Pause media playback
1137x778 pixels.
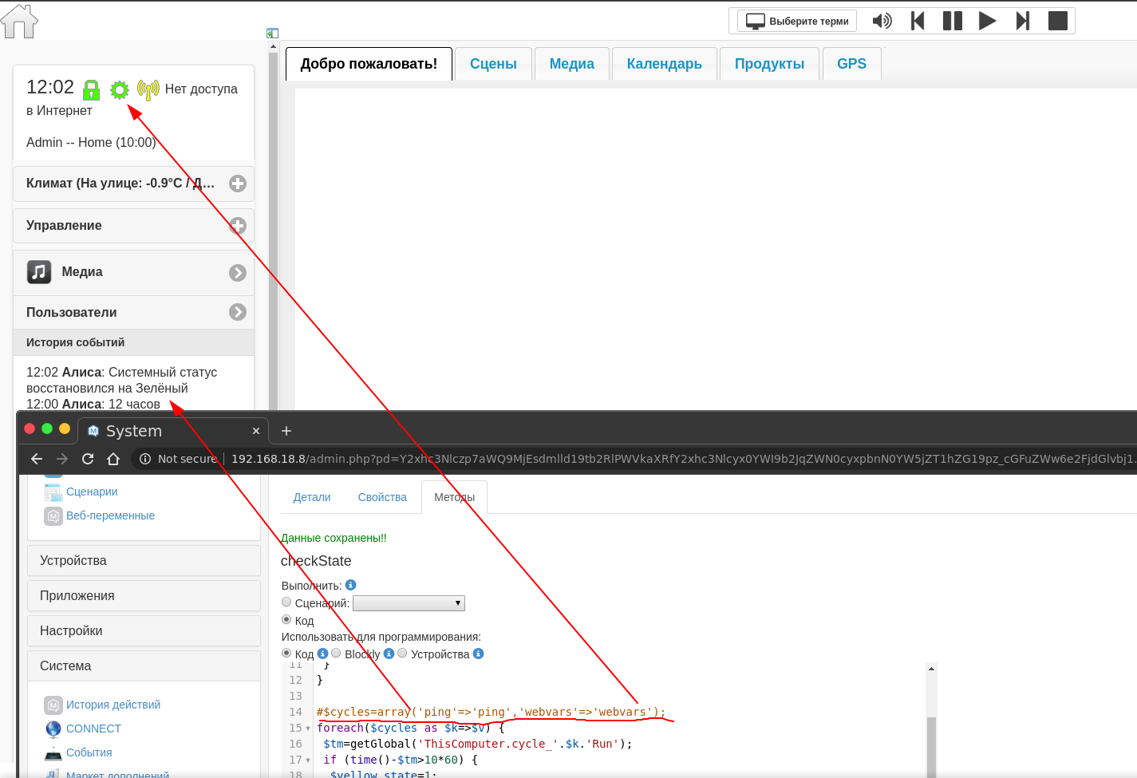point(953,21)
